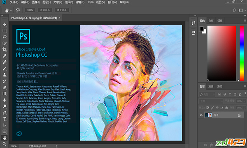Select the Horizontal Type tool
Image resolution: width=247 pixels, height=148 pixels.
[x=5, y=119]
